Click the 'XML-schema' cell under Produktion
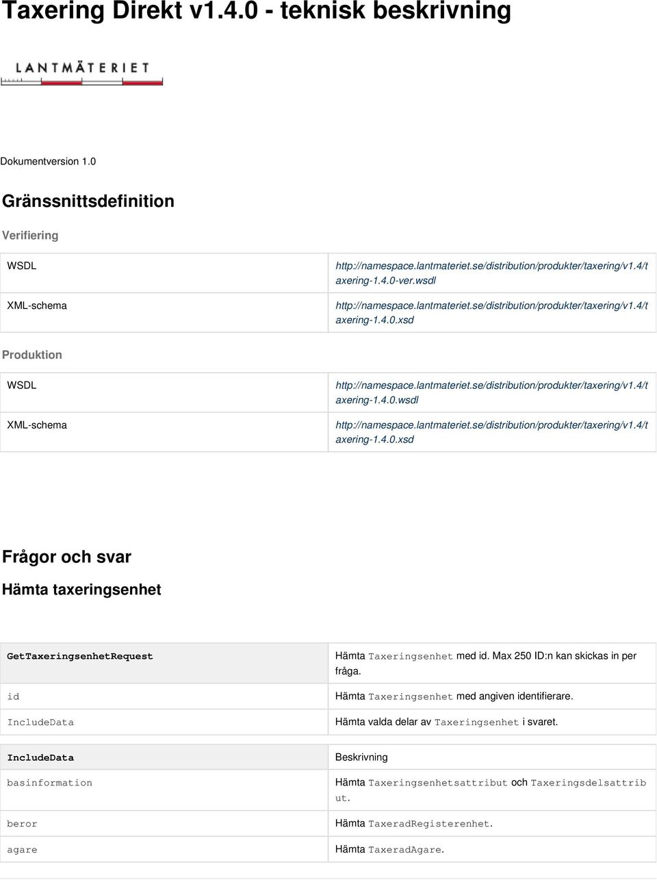The image size is (657, 880). pyautogui.click(x=164, y=432)
